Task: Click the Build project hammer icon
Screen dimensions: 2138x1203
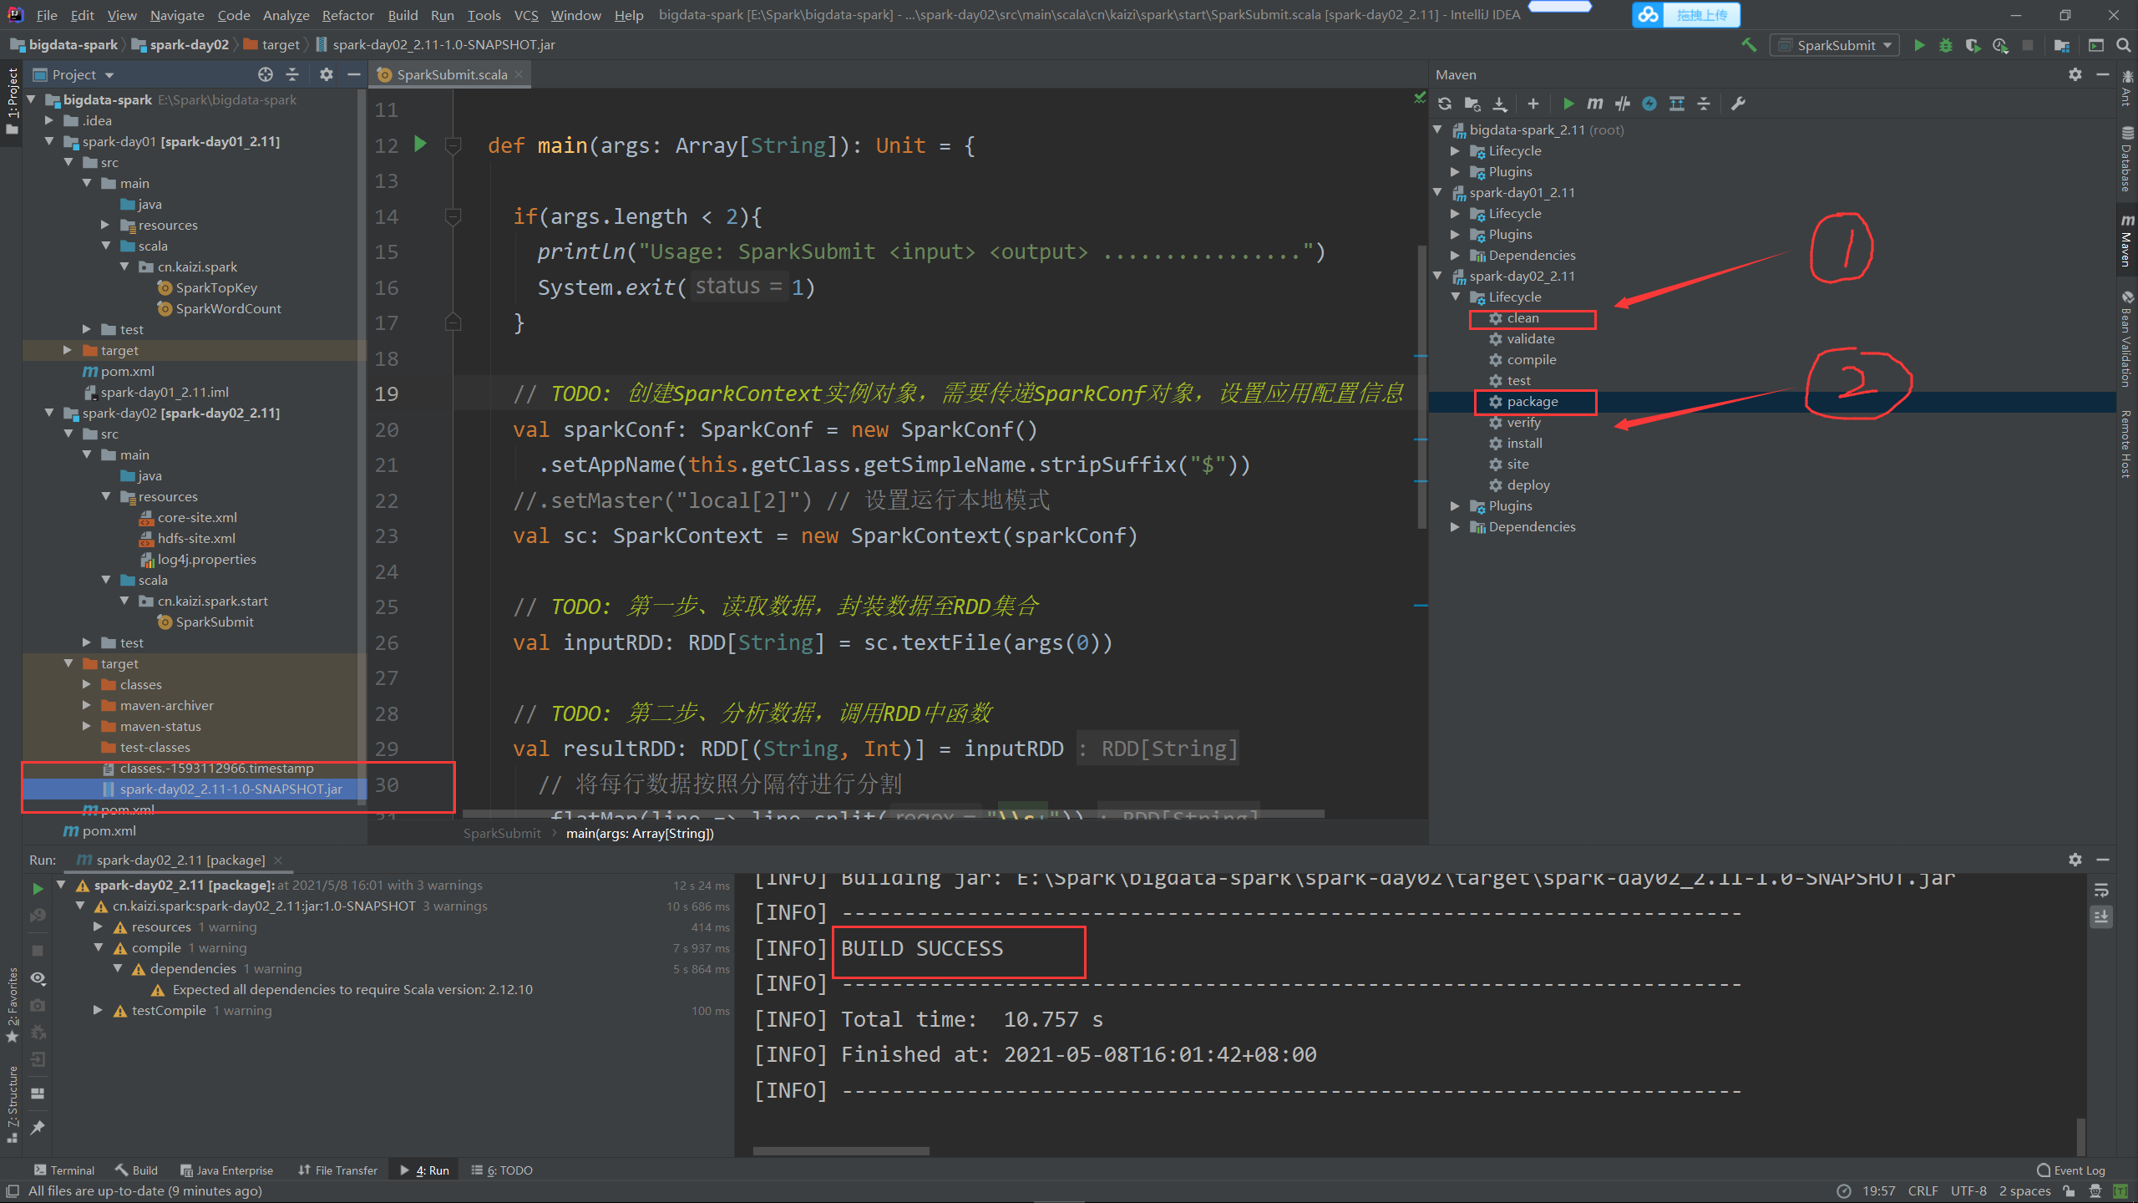Action: tap(1749, 45)
